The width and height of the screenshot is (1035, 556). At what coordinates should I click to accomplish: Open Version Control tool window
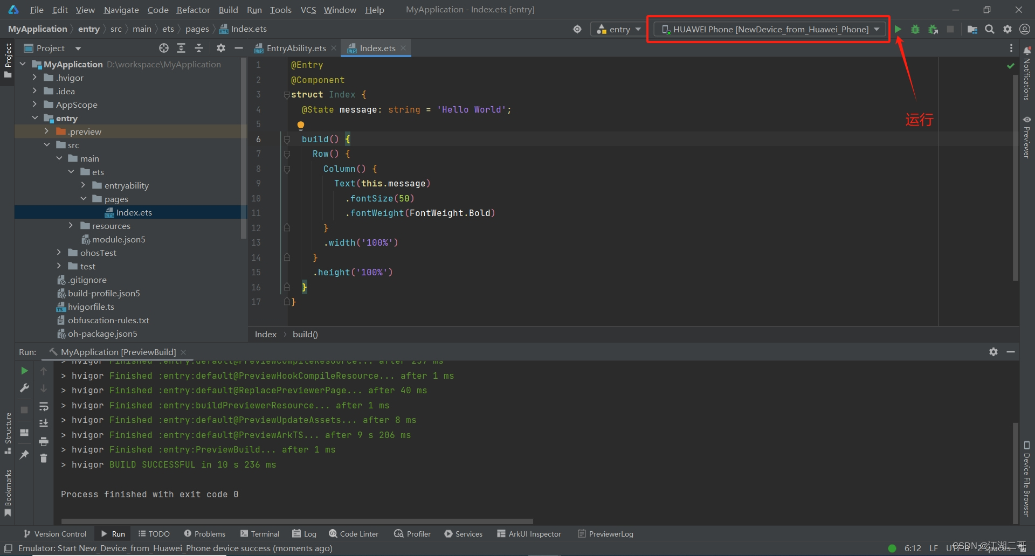coord(55,534)
